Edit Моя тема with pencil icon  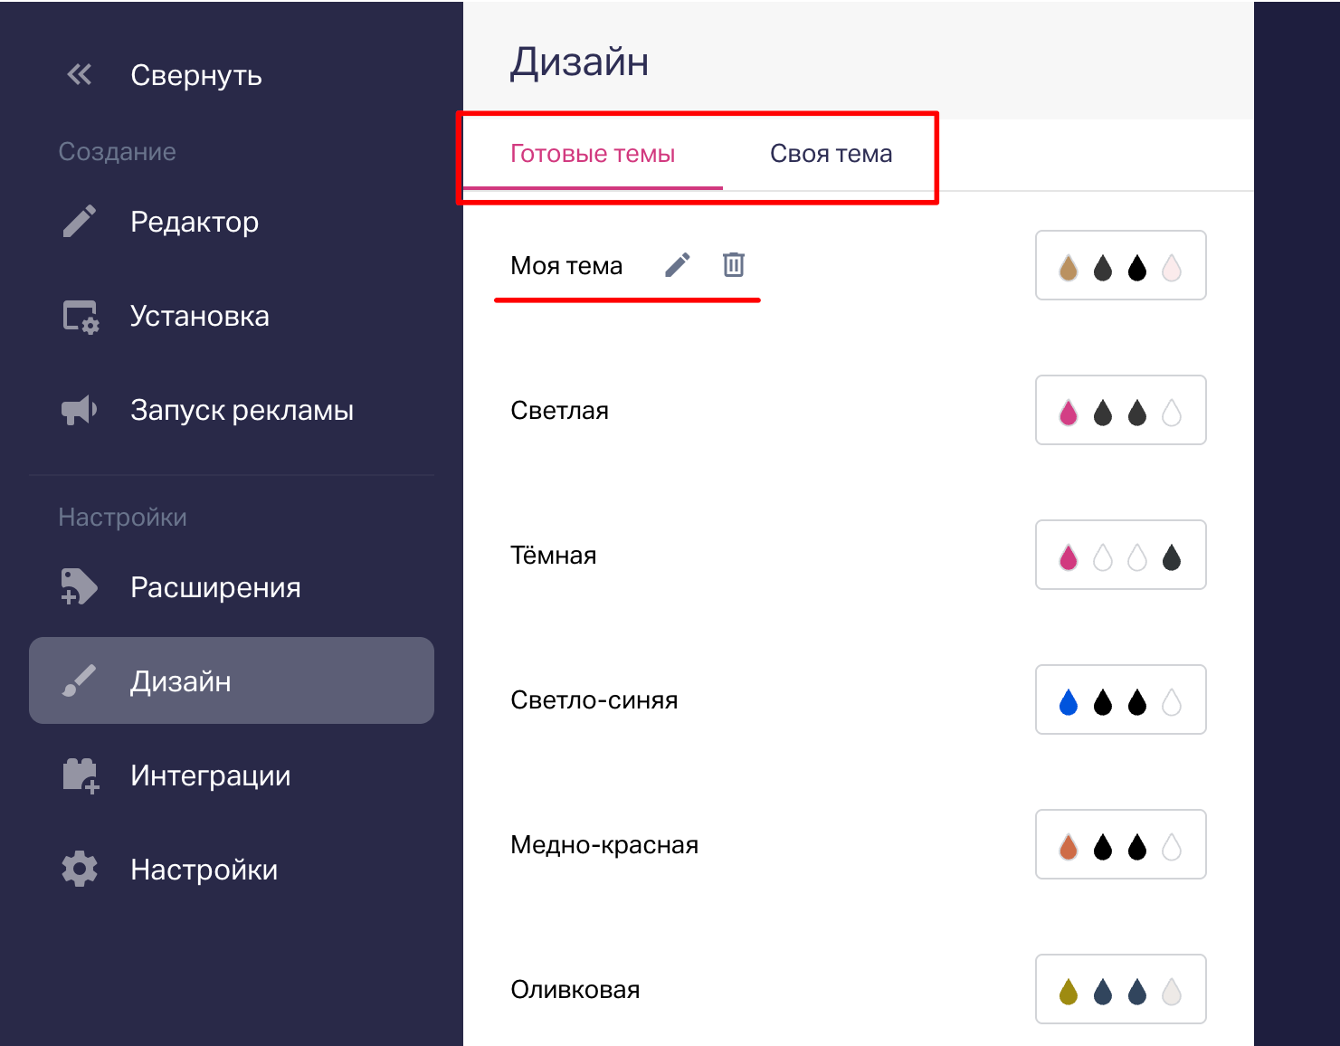click(678, 265)
